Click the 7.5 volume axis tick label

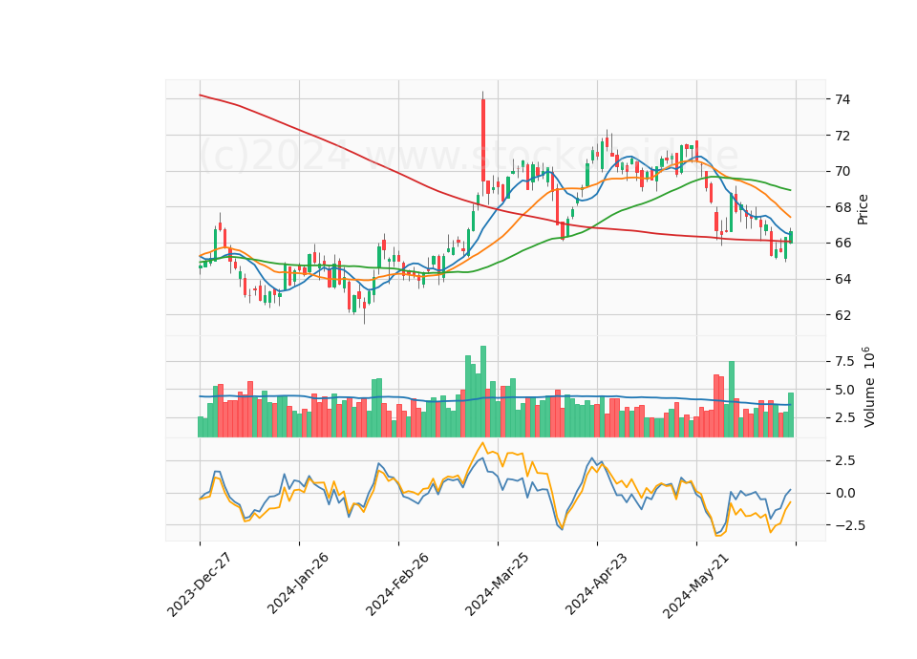point(843,361)
